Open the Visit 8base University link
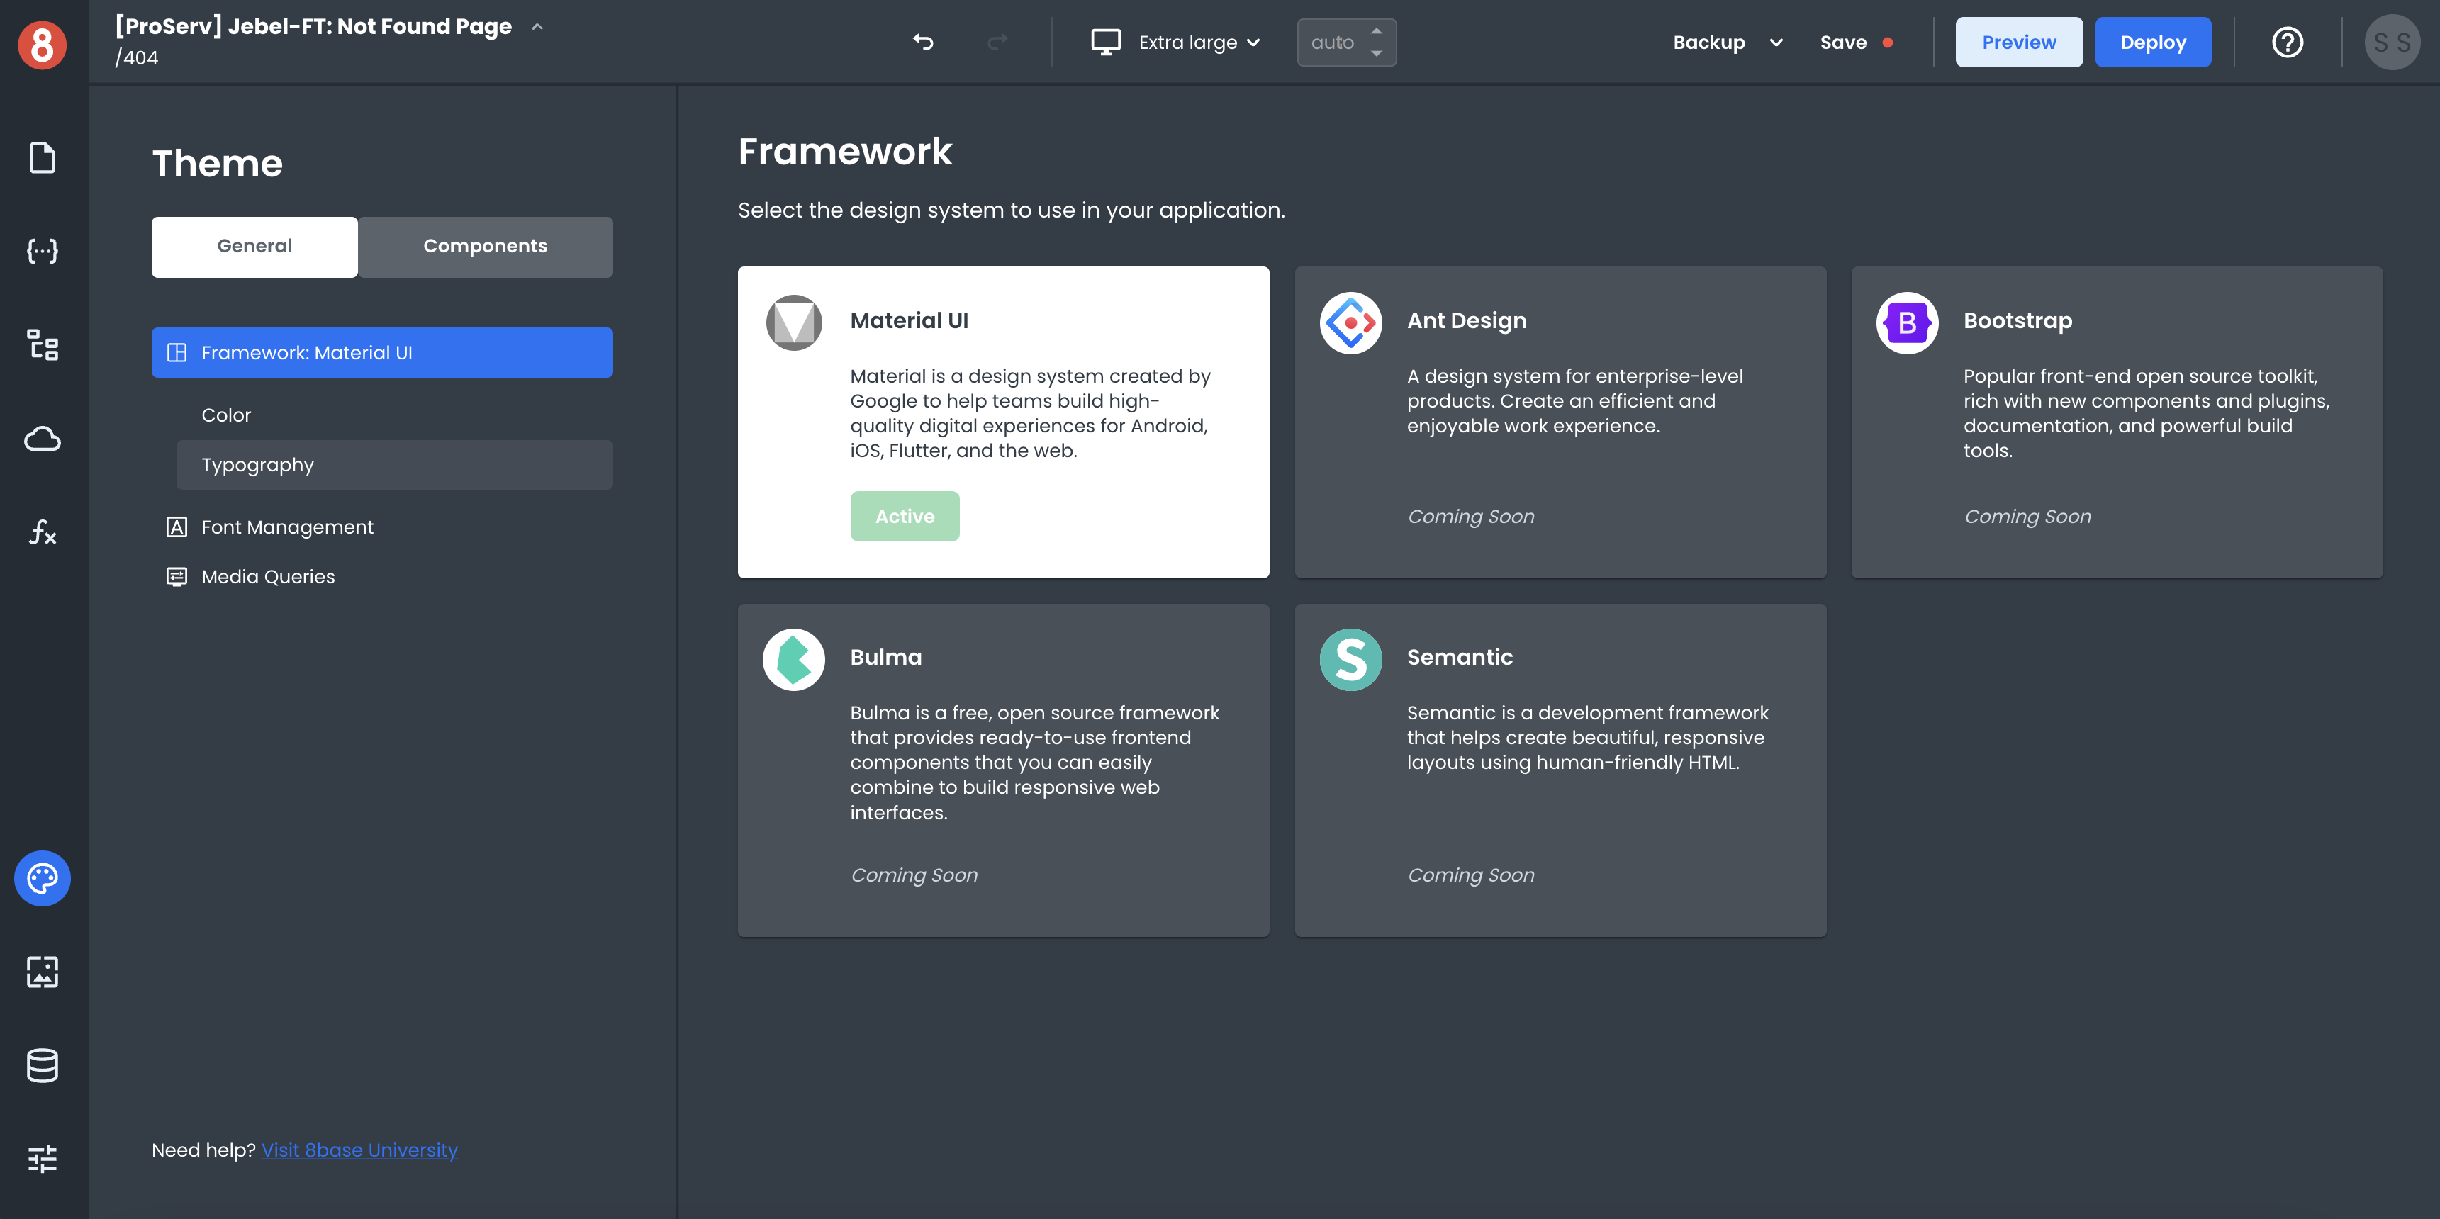This screenshot has width=2440, height=1219. tap(359, 1150)
